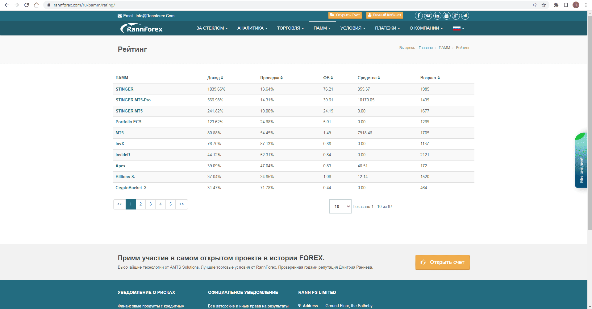Open Billions S. account link

125,177
